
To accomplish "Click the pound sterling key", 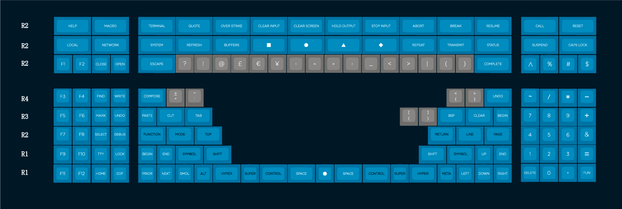I will click(x=240, y=64).
